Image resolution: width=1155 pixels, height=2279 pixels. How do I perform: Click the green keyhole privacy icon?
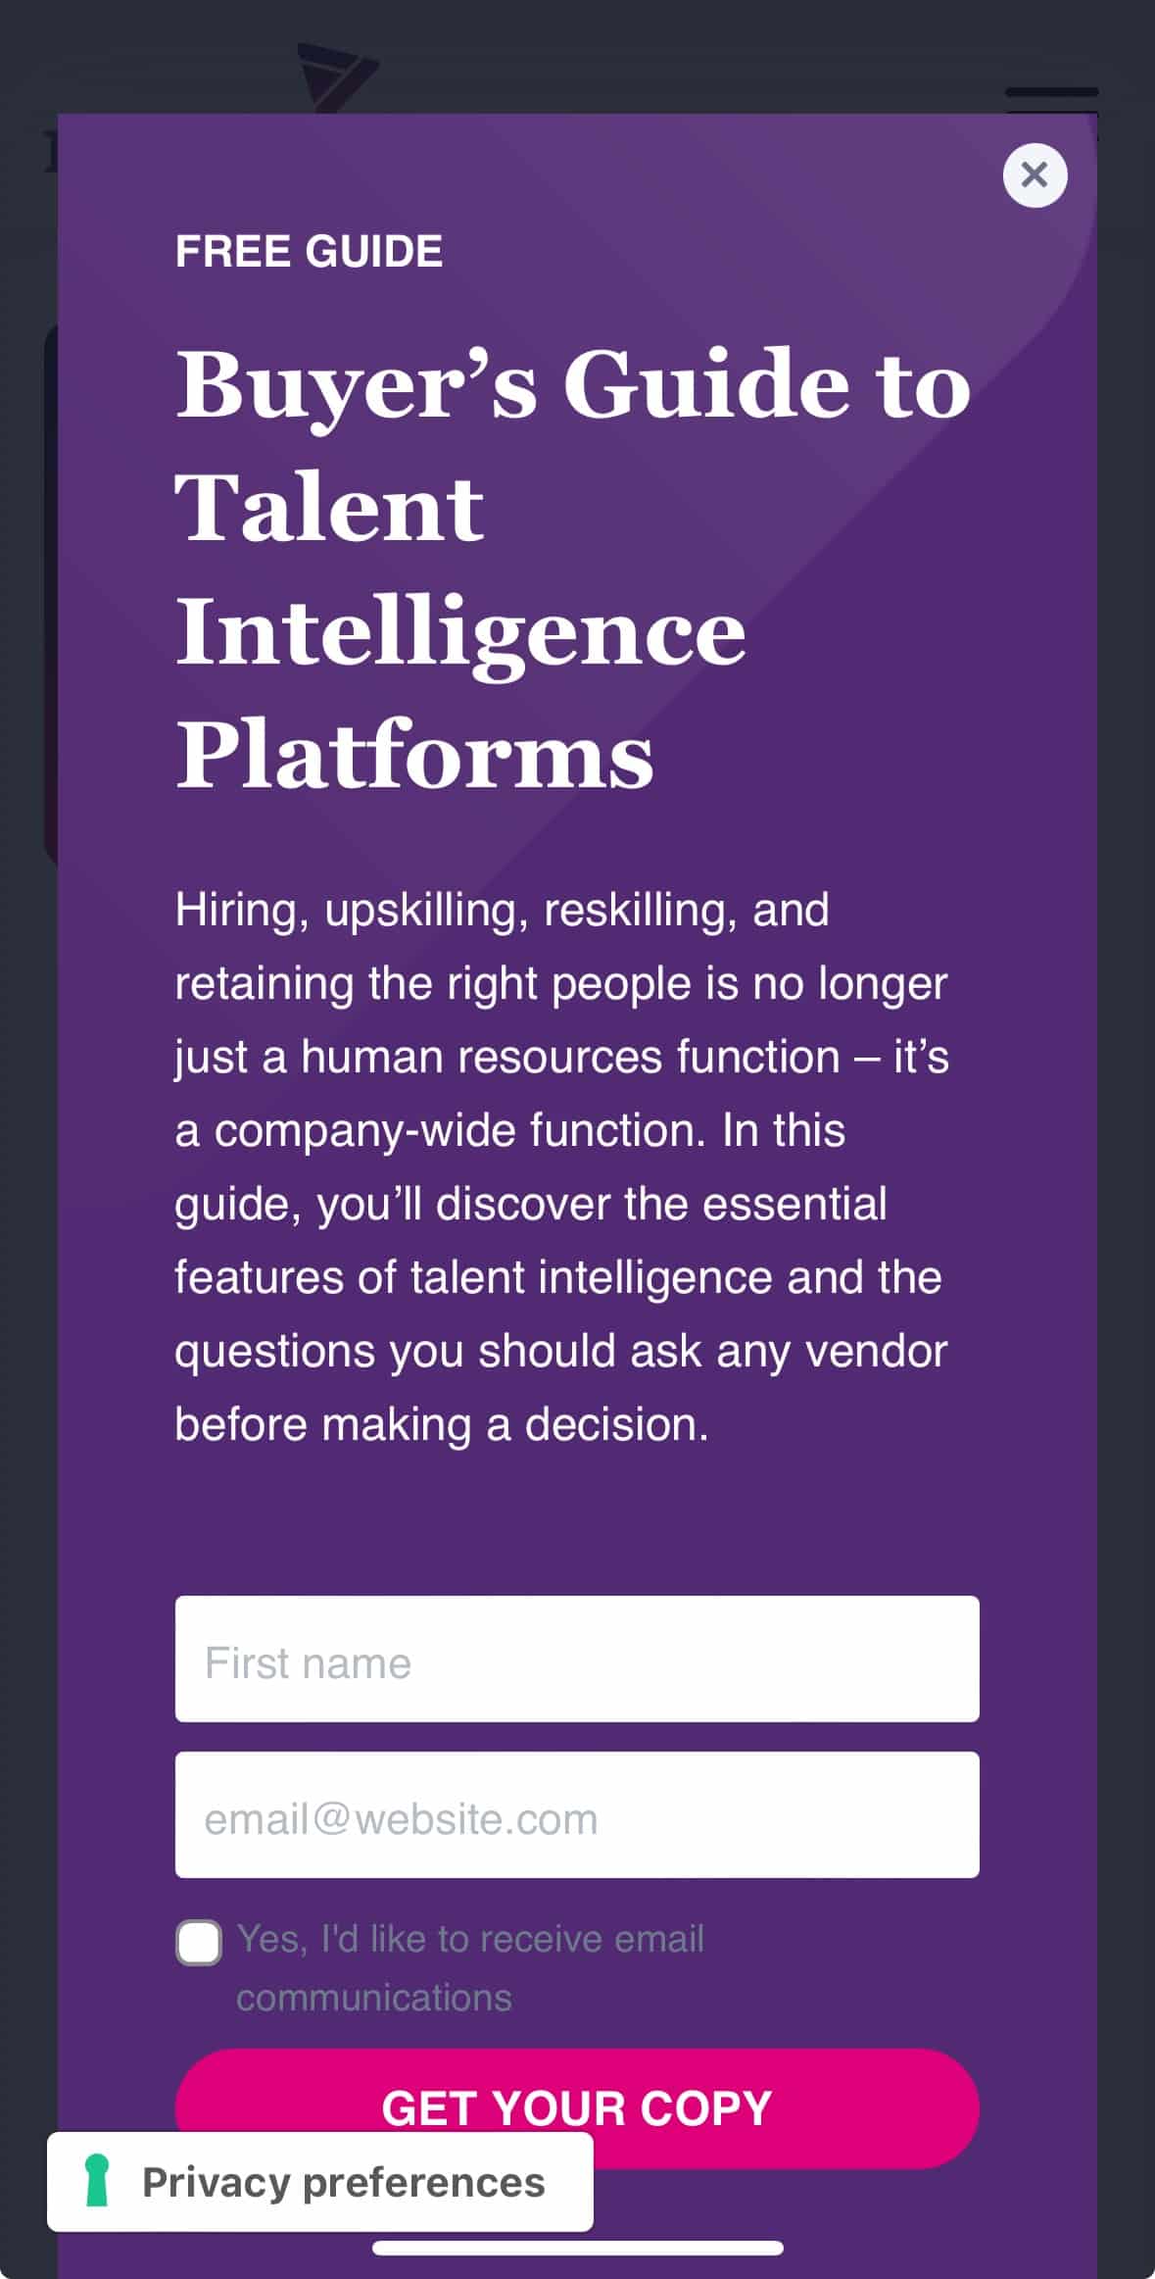tap(96, 2181)
